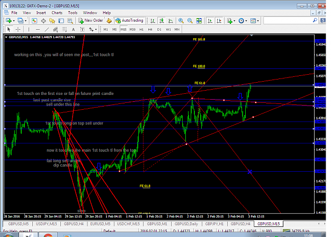Open the Data Window crosshair icon
Image resolution: width=331 pixels, height=237 pixels.
coord(43,21)
